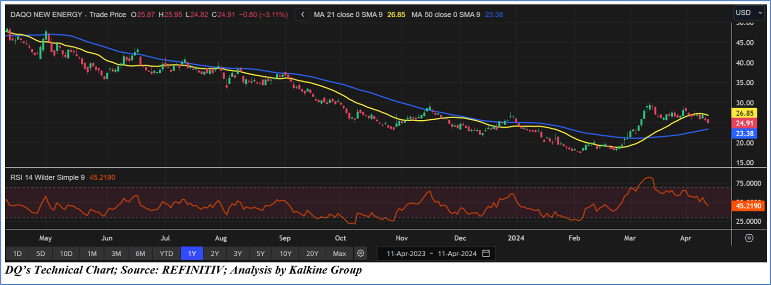
Task: Show the Max time range
Action: [x=339, y=253]
